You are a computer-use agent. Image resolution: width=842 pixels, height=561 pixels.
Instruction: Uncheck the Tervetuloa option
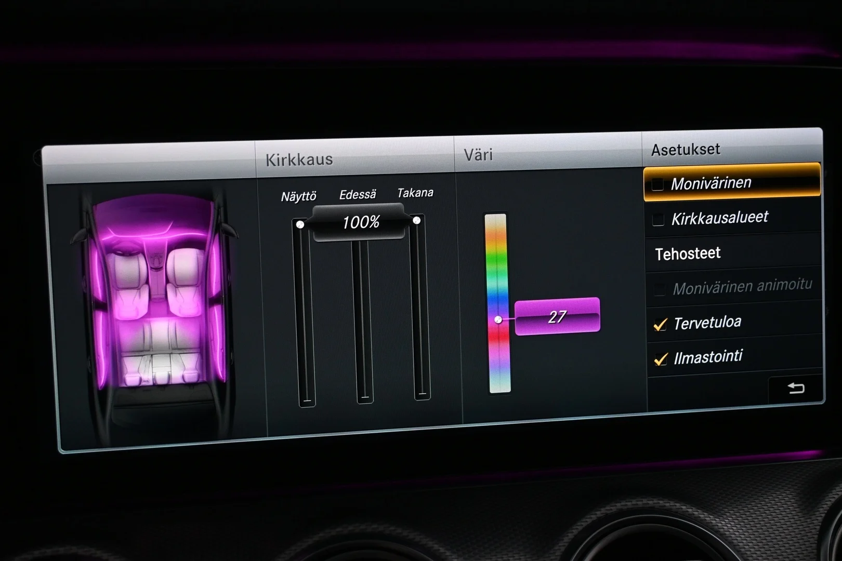pos(660,325)
